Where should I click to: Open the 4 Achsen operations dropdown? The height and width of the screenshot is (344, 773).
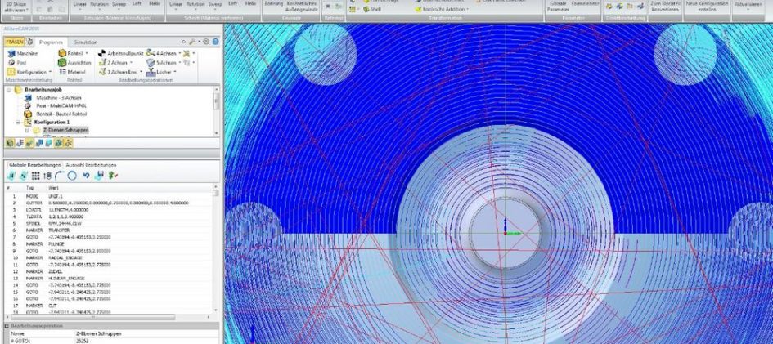(x=164, y=53)
